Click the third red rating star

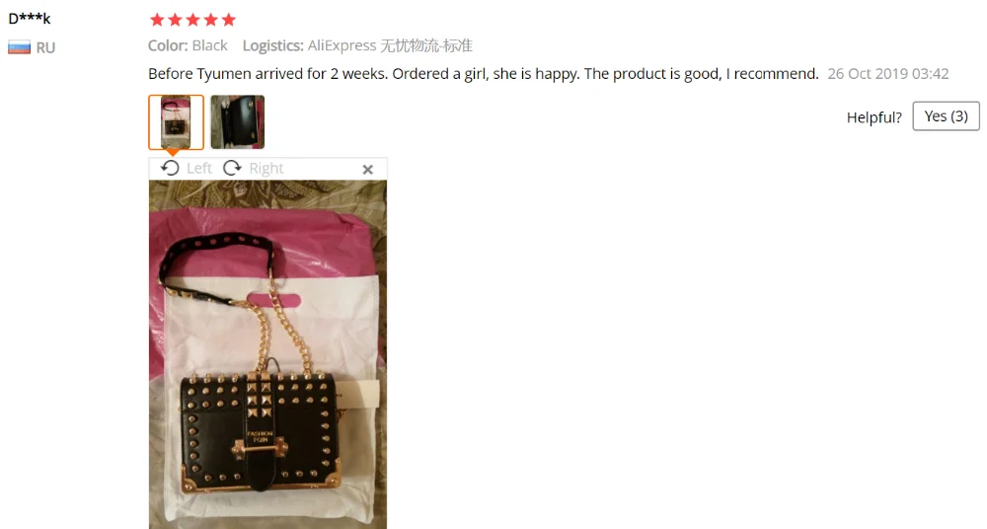pyautogui.click(x=192, y=20)
